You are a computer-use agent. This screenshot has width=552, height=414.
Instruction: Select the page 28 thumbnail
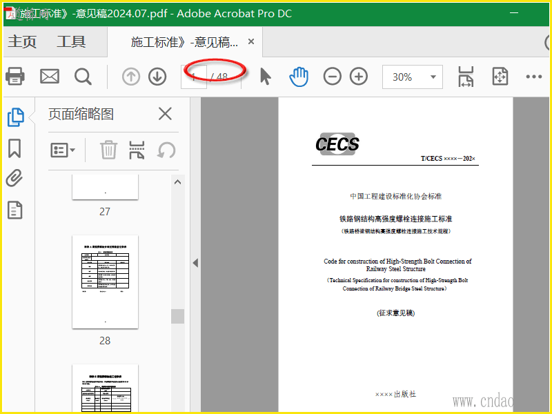click(106, 282)
